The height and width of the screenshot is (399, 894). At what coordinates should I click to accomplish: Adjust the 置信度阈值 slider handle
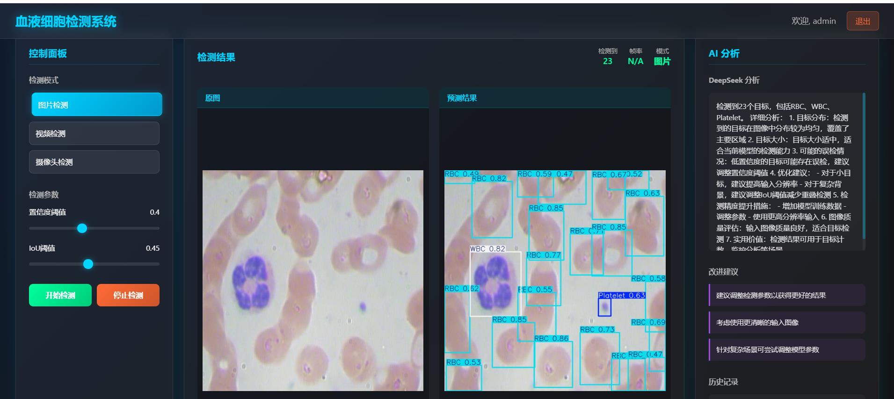pyautogui.click(x=82, y=228)
